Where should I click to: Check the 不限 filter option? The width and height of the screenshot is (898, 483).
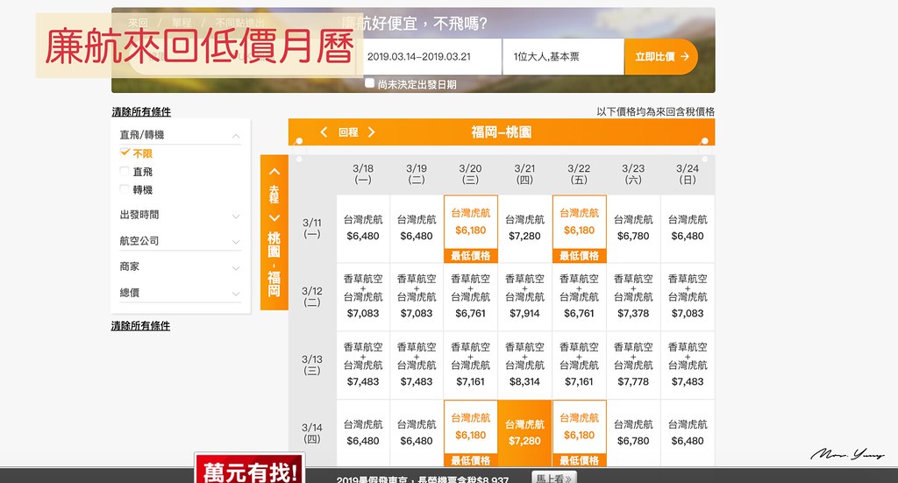(125, 153)
